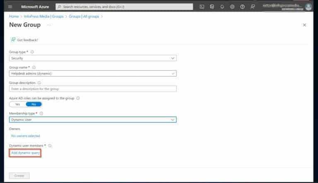
Task: Open the Membership type dropdown
Action: click(x=93, y=120)
